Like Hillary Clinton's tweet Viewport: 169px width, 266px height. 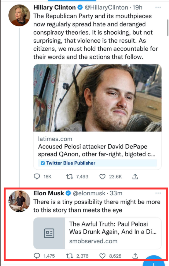pyautogui.click(x=103, y=177)
